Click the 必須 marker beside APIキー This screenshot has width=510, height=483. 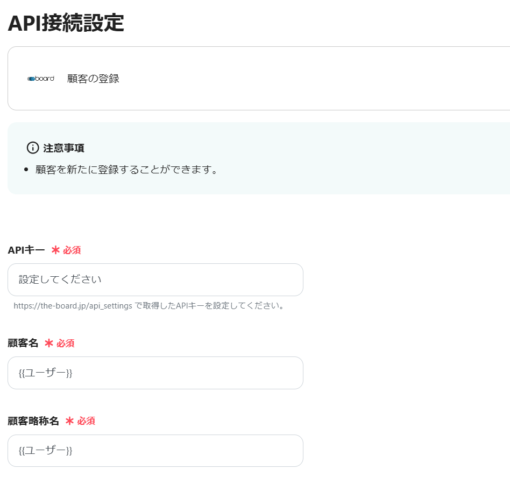[66, 250]
